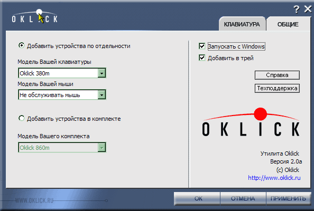Image resolution: width=314 pixels, height=211 pixels.
Task: Click the 'Модель Вашей клавиатуры' label
Action: tap(54, 62)
